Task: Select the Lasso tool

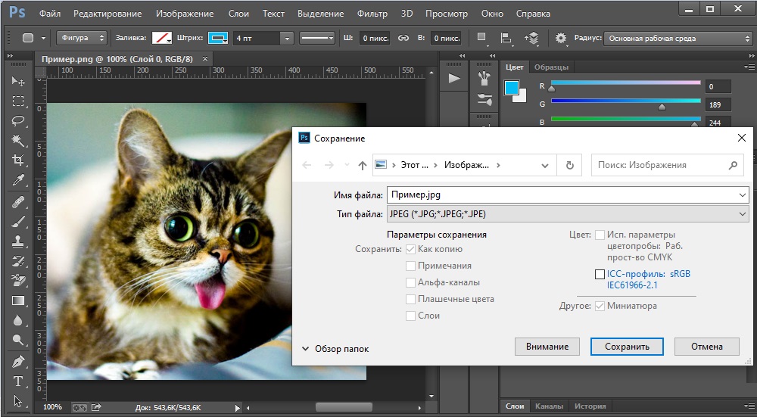Action: click(x=18, y=120)
